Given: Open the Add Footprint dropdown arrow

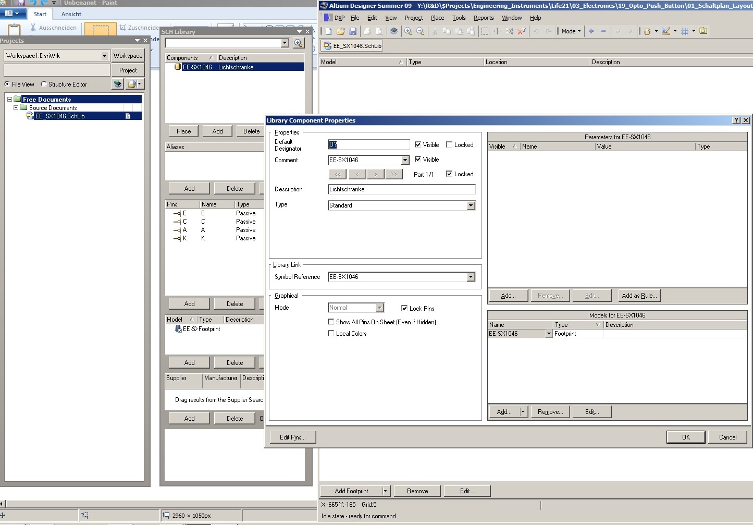Looking at the screenshot, I should click(386, 491).
